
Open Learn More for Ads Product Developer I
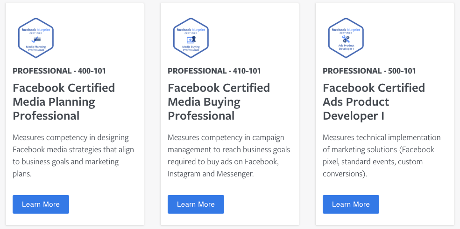point(351,204)
